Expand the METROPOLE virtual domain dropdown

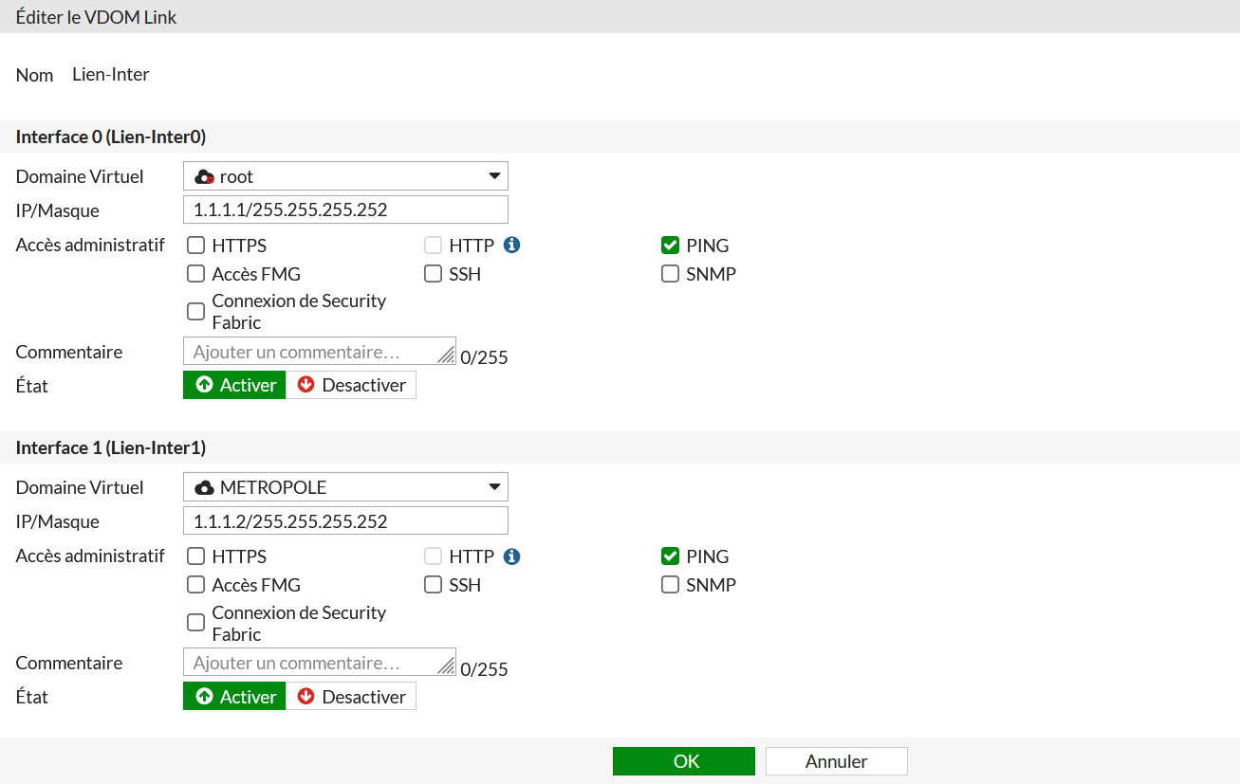494,486
